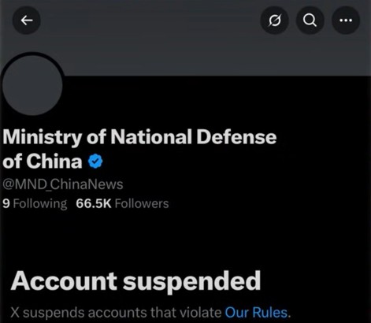
Task: Open Grok via the slashed-circle icon
Action: tap(274, 20)
